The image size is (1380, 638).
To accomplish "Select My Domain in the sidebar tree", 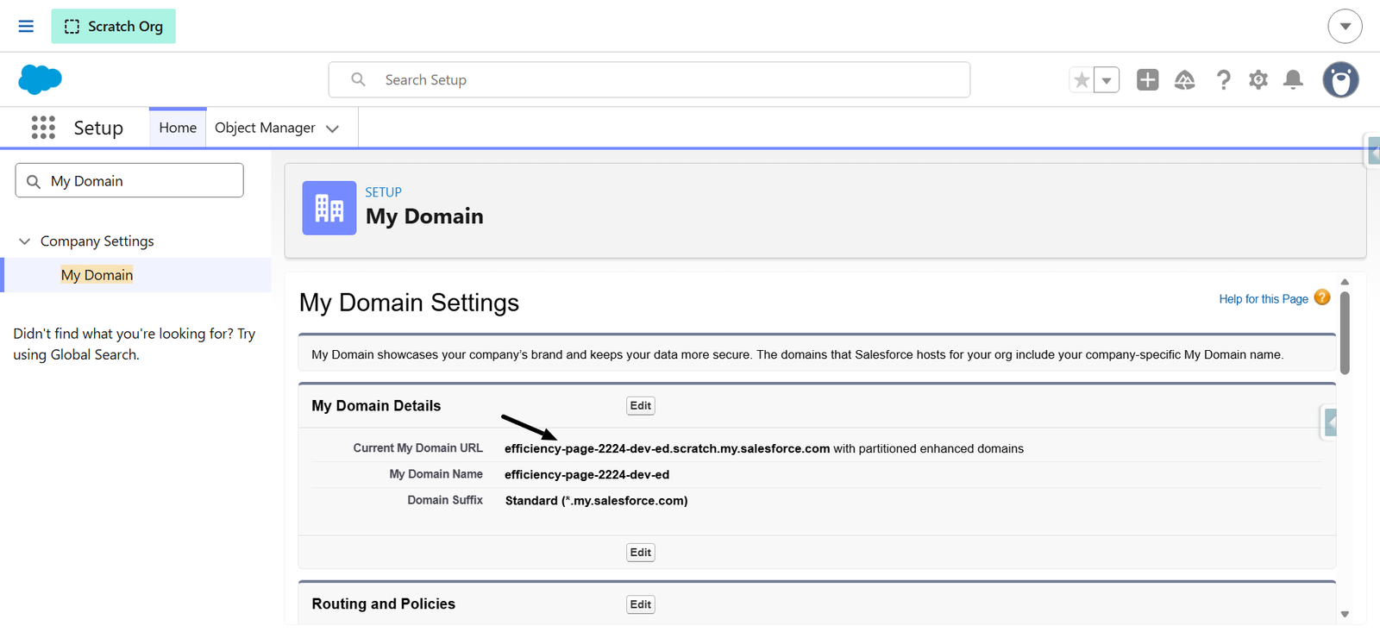I will pyautogui.click(x=97, y=275).
